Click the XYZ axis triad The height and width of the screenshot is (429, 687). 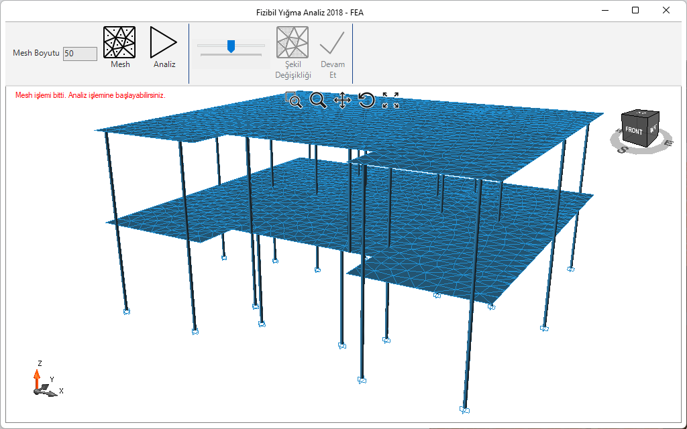(42, 382)
